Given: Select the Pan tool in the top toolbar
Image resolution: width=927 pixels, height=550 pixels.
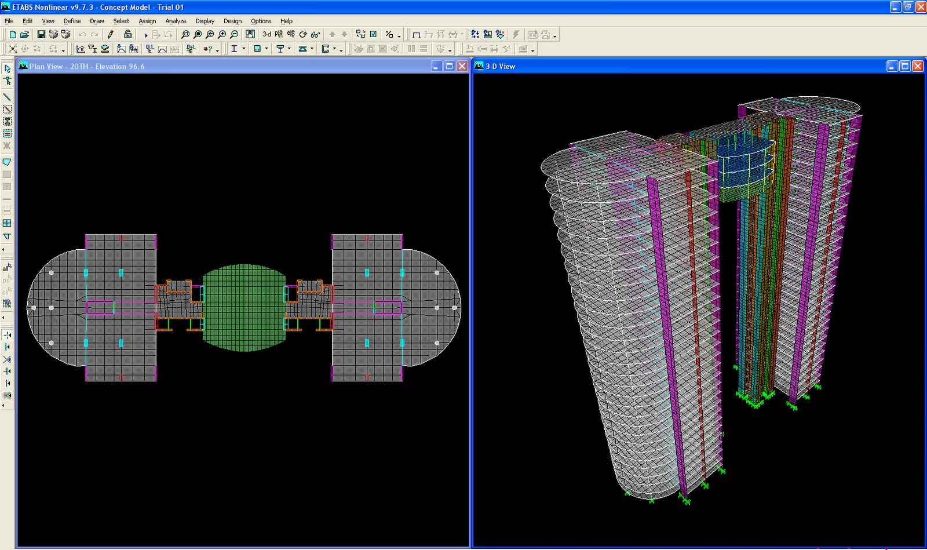Looking at the screenshot, I should [x=250, y=35].
